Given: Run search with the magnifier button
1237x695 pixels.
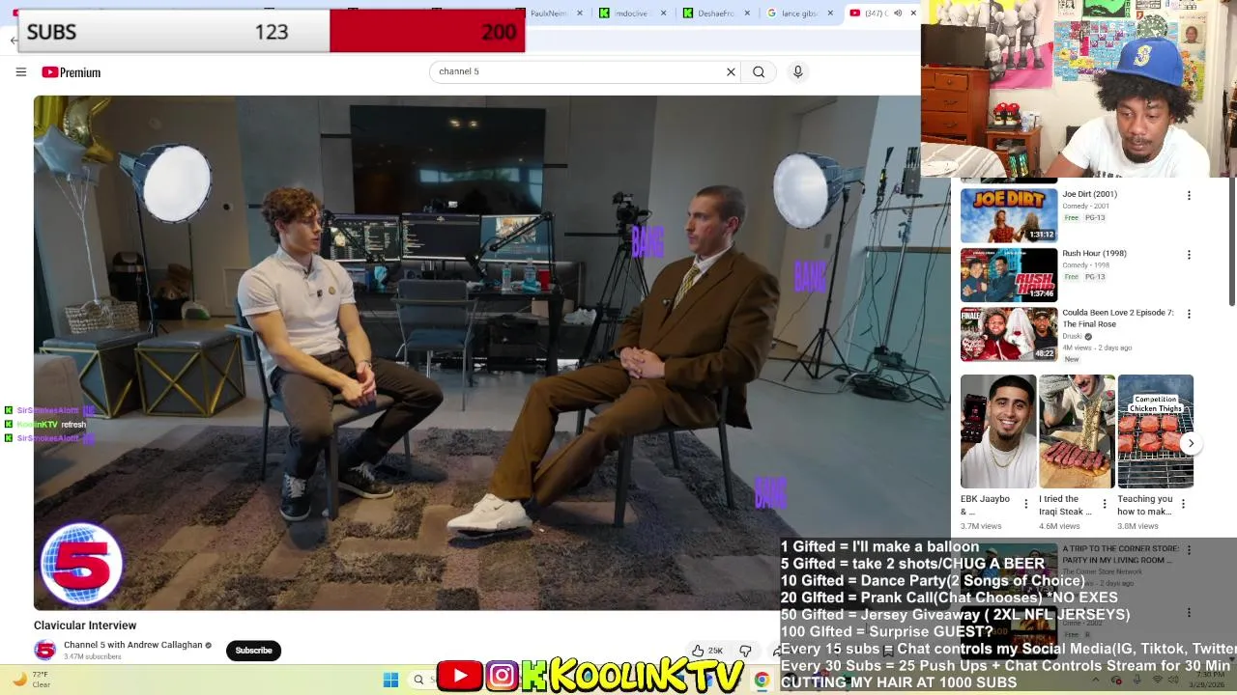Looking at the screenshot, I should [x=759, y=71].
